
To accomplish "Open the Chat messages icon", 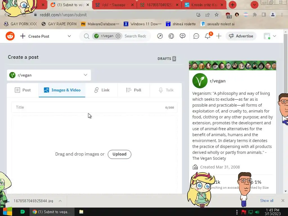I will [x=196, y=36].
